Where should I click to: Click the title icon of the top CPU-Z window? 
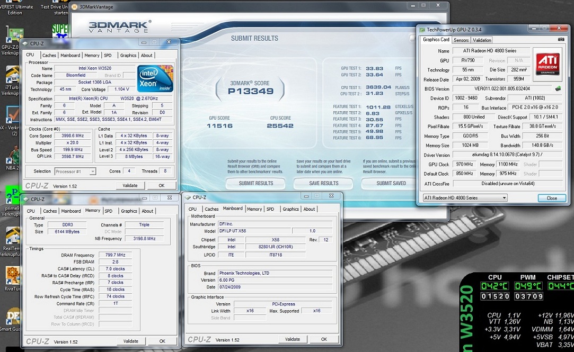25,43
